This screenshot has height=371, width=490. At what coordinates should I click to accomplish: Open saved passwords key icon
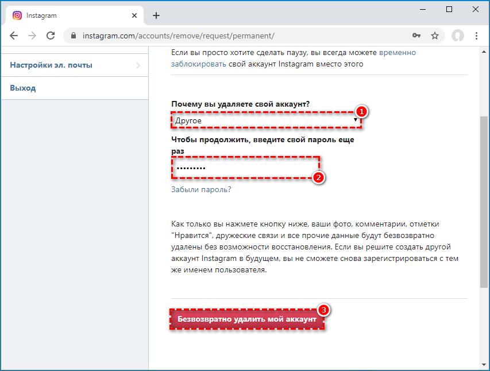(416, 36)
